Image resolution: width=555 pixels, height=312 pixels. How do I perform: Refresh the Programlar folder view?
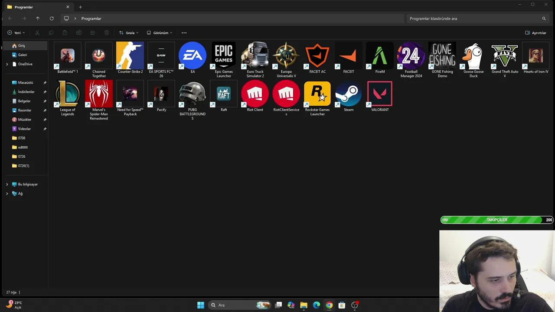tap(52, 19)
